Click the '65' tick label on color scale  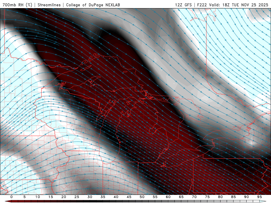181,197
